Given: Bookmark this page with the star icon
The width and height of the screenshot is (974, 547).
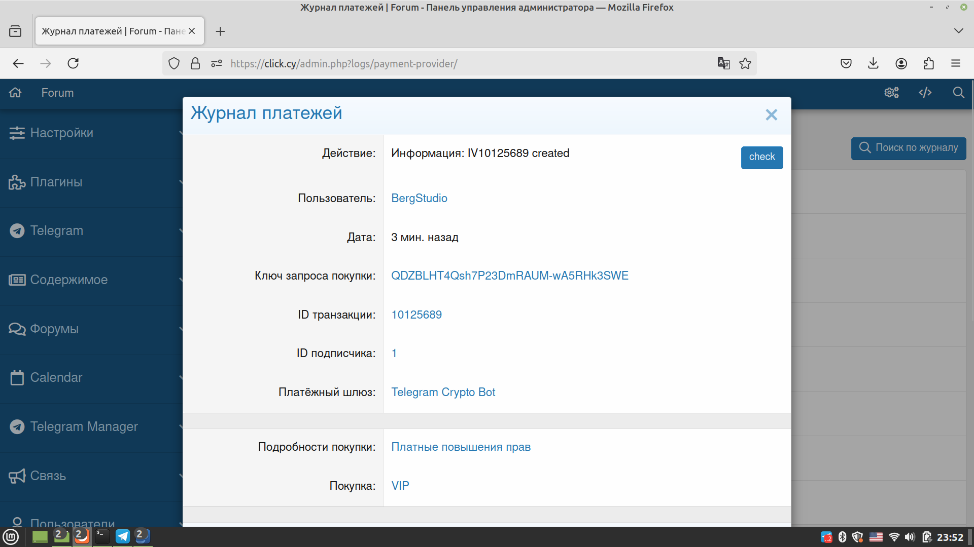Looking at the screenshot, I should pyautogui.click(x=745, y=63).
